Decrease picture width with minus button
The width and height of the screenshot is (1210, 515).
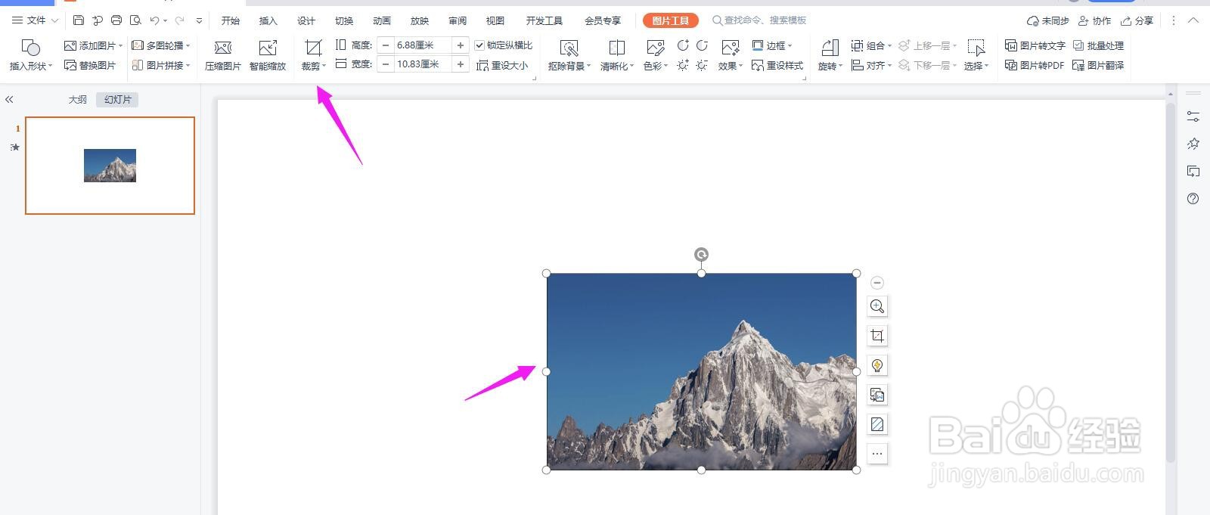pos(386,64)
